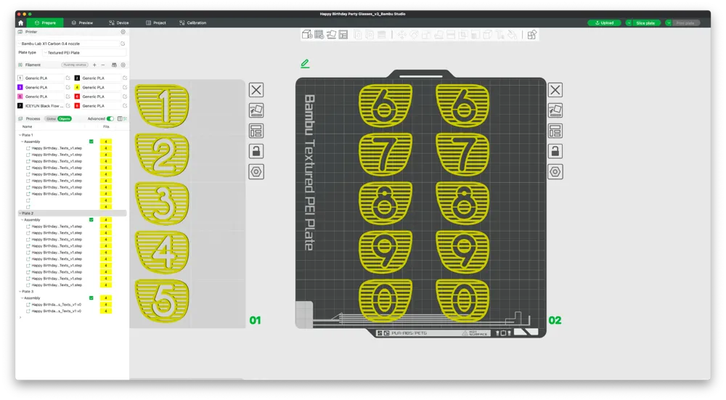This screenshot has width=726, height=400.
Task: Click the Add plate grid icon
Action: [319, 35]
